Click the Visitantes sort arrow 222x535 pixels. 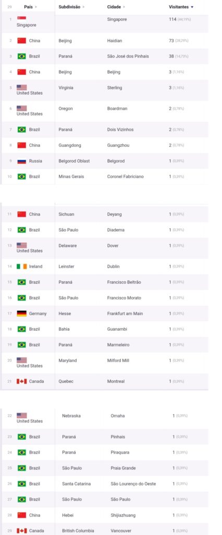coord(192,7)
